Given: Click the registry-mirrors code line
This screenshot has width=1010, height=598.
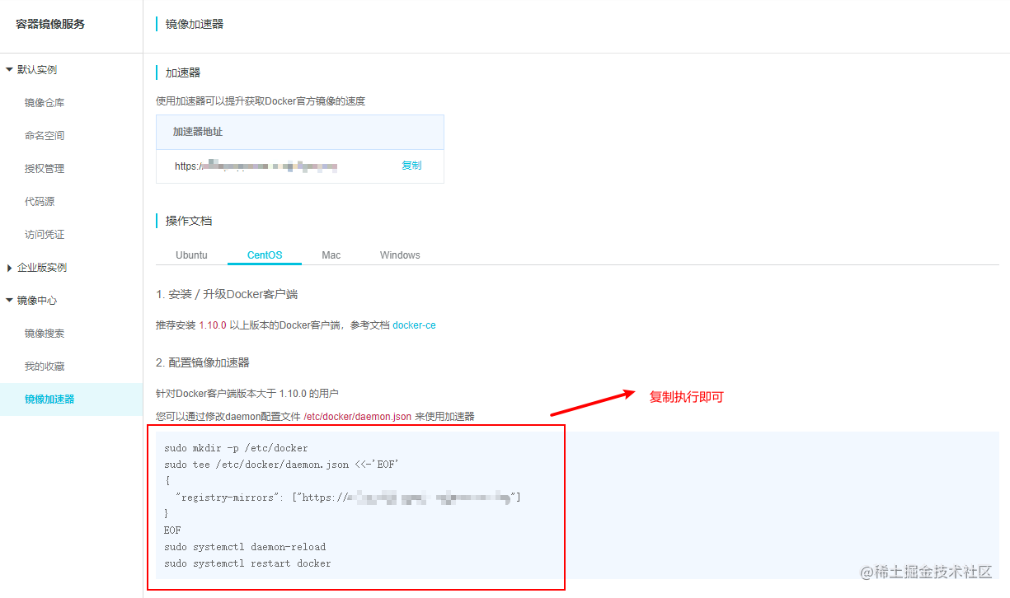Looking at the screenshot, I should point(347,498).
